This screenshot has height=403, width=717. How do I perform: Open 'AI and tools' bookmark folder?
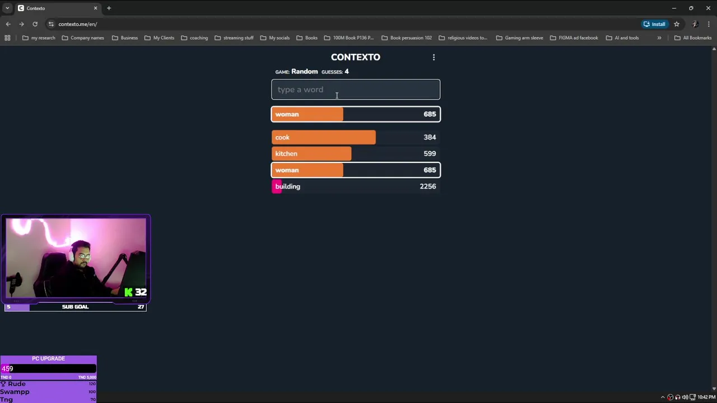622,38
